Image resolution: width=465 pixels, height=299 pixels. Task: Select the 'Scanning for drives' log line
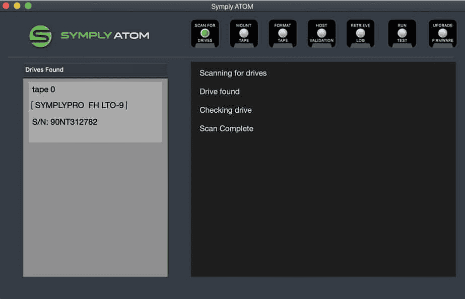tap(233, 73)
